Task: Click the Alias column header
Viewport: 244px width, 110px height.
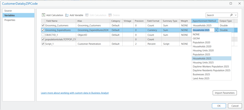Action: (x=93, y=21)
